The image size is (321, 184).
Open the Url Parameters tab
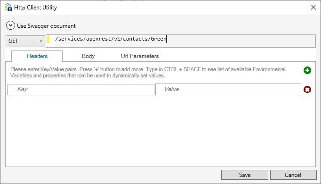coord(140,56)
